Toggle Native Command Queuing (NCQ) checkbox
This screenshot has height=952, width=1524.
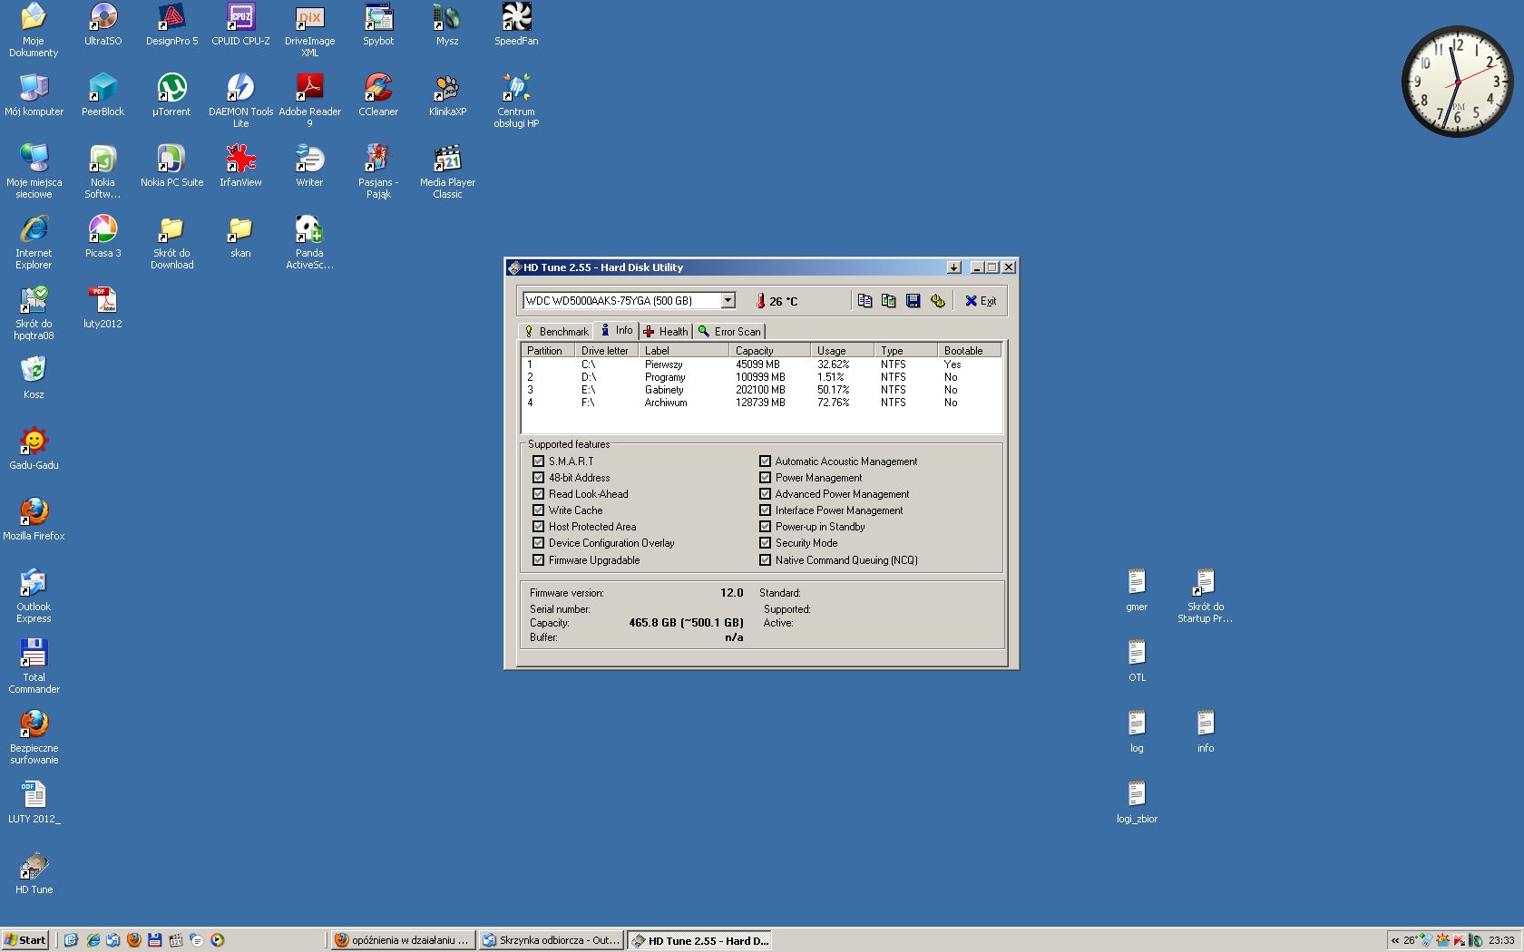coord(765,559)
